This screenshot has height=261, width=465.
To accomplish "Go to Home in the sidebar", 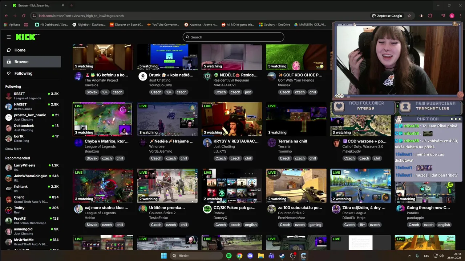I will coord(32,50).
